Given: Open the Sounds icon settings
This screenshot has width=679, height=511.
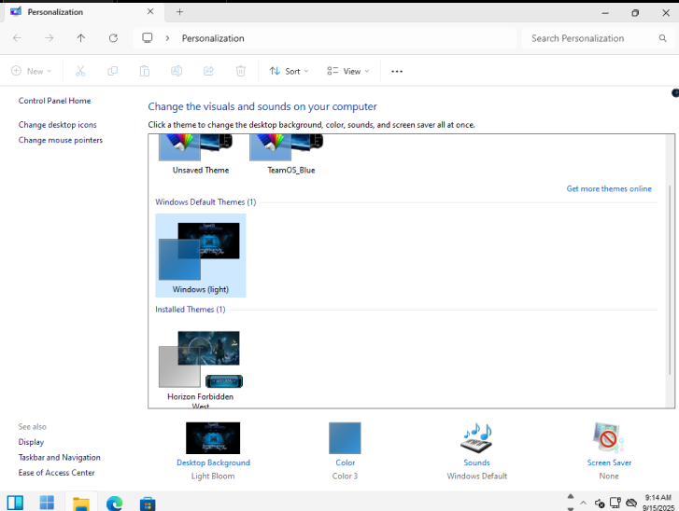Looking at the screenshot, I should click(x=476, y=438).
